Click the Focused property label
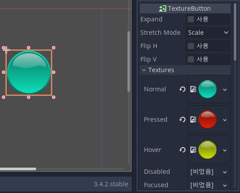The height and width of the screenshot is (193, 240). point(156,185)
